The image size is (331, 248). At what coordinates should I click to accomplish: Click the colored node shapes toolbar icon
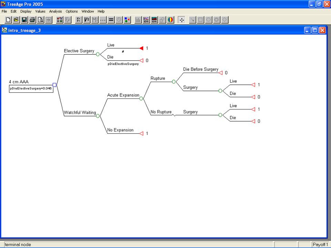point(127,20)
